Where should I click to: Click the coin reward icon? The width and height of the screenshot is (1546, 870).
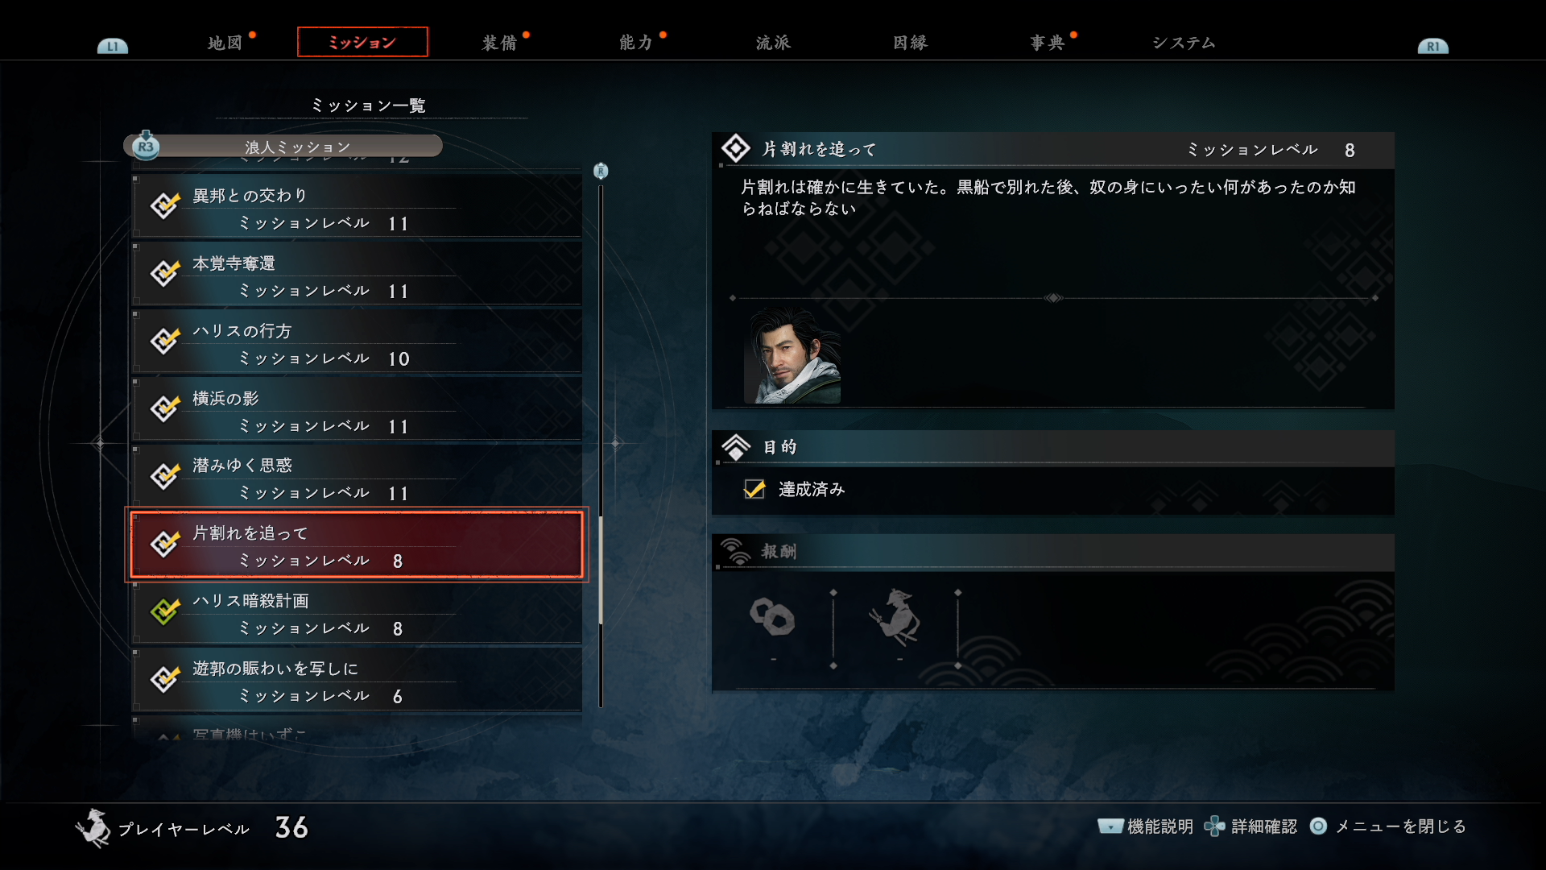point(772,617)
